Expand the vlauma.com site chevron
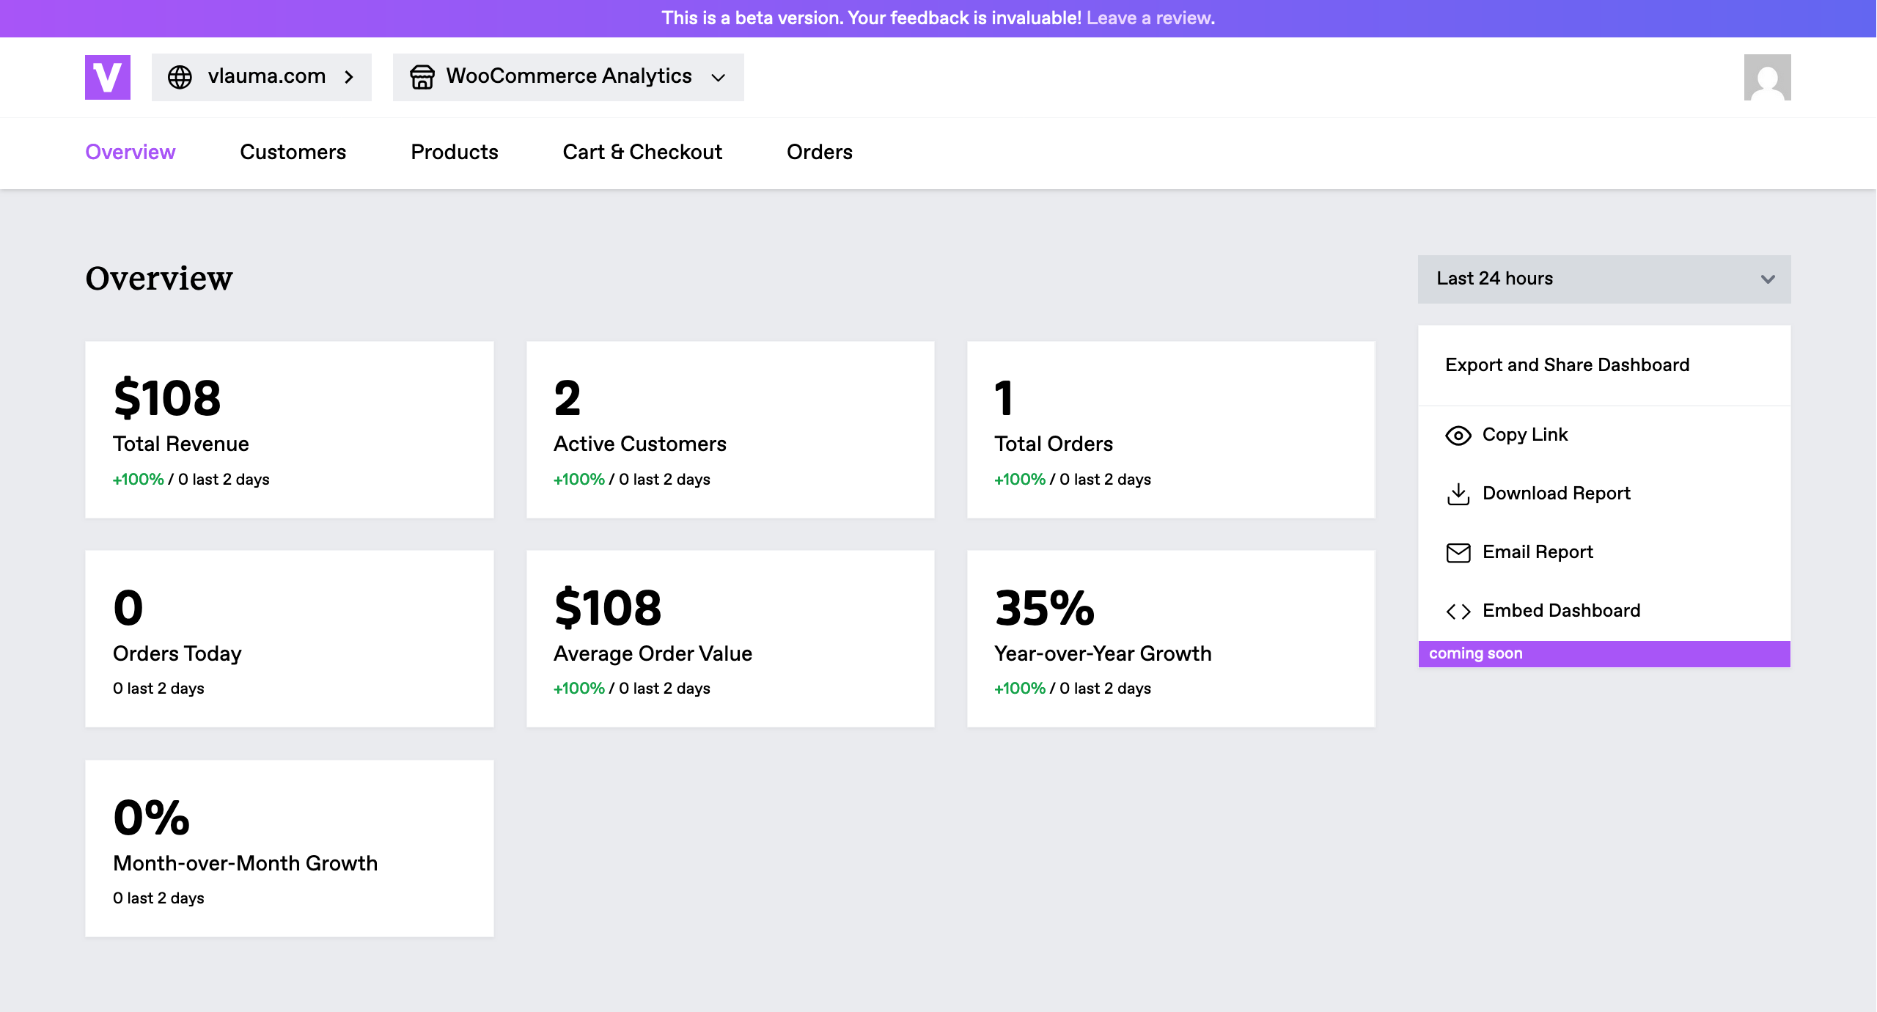The height and width of the screenshot is (1012, 1877). [350, 77]
